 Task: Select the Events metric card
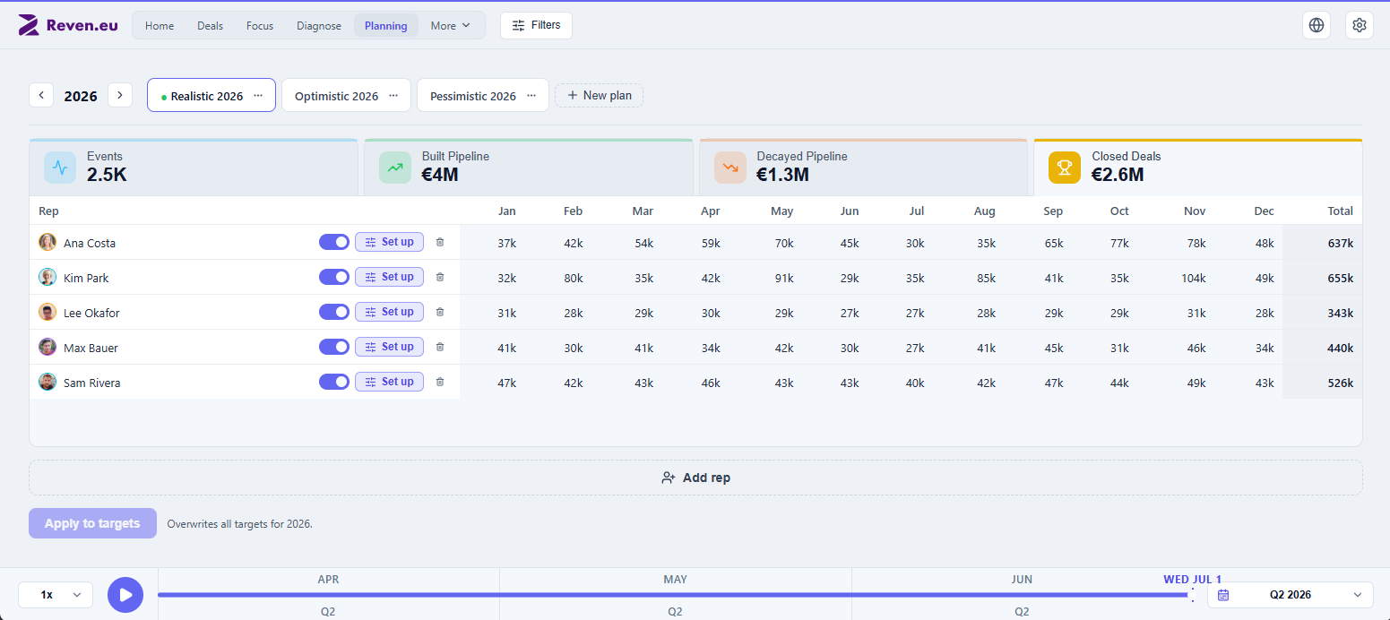[x=194, y=168]
